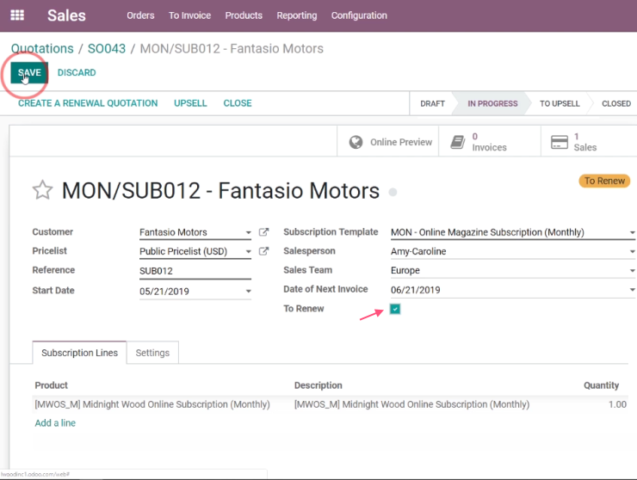Select the CLOSED stage
Viewport: 637px width, 480px height.
pyautogui.click(x=615, y=103)
